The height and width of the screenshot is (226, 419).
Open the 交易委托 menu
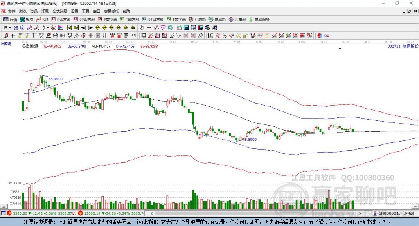coord(111,11)
